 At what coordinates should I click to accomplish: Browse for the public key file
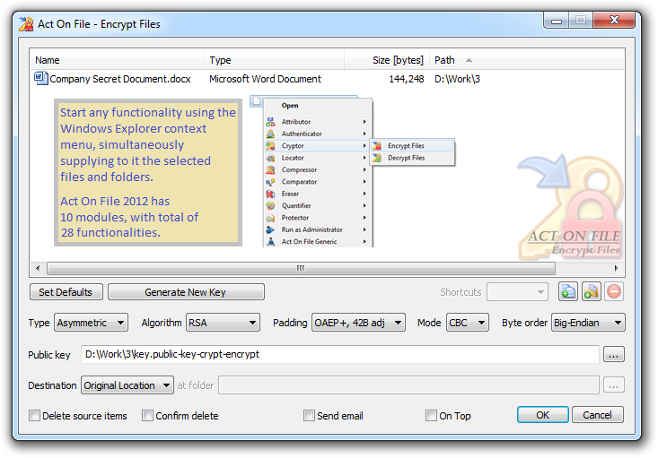(x=613, y=355)
